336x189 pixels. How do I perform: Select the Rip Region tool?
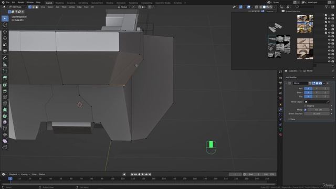[5, 147]
